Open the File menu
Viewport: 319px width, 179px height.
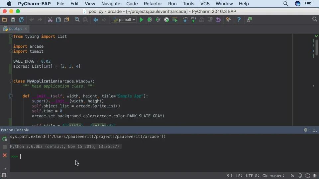pyautogui.click(x=60, y=4)
